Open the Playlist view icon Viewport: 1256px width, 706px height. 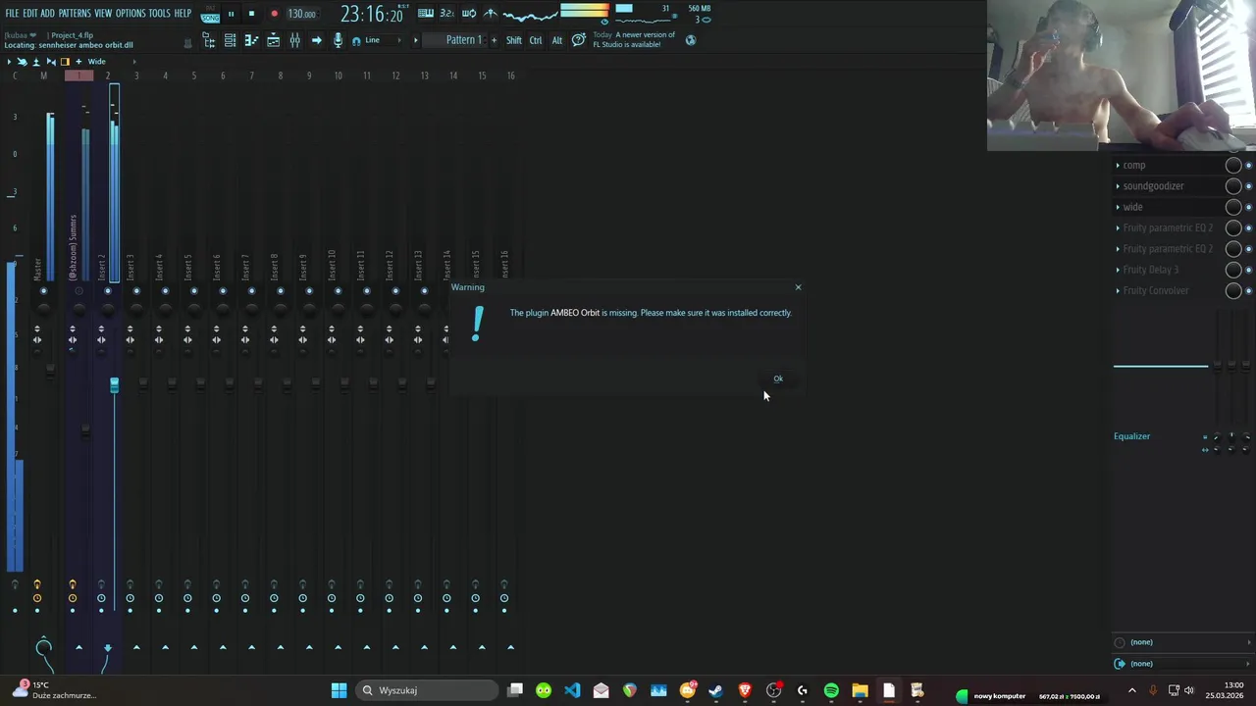273,40
